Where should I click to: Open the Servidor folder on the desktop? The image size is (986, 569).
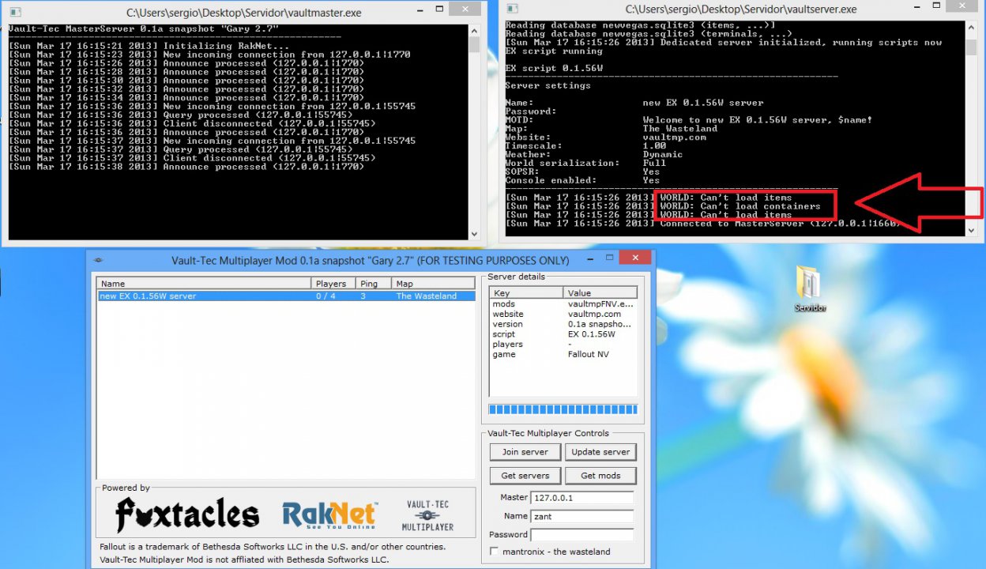810,289
